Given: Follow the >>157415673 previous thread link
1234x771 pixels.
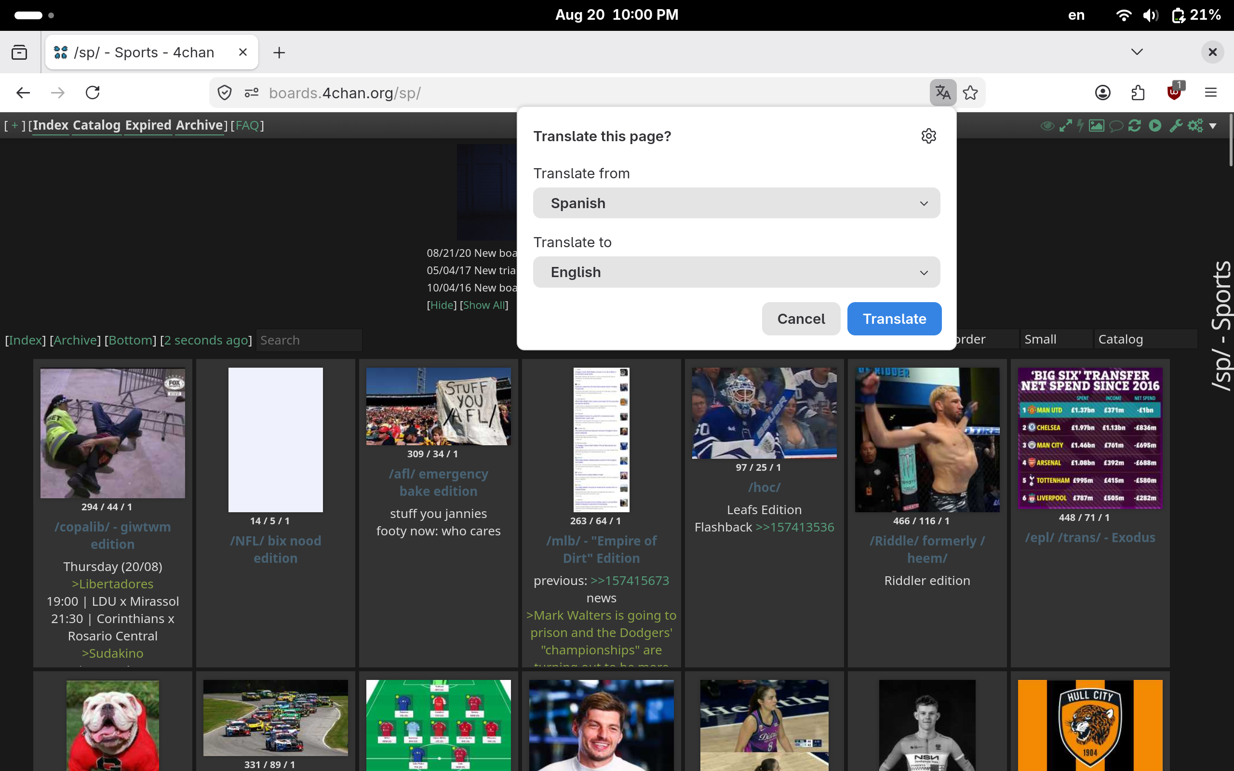Looking at the screenshot, I should click(x=630, y=580).
